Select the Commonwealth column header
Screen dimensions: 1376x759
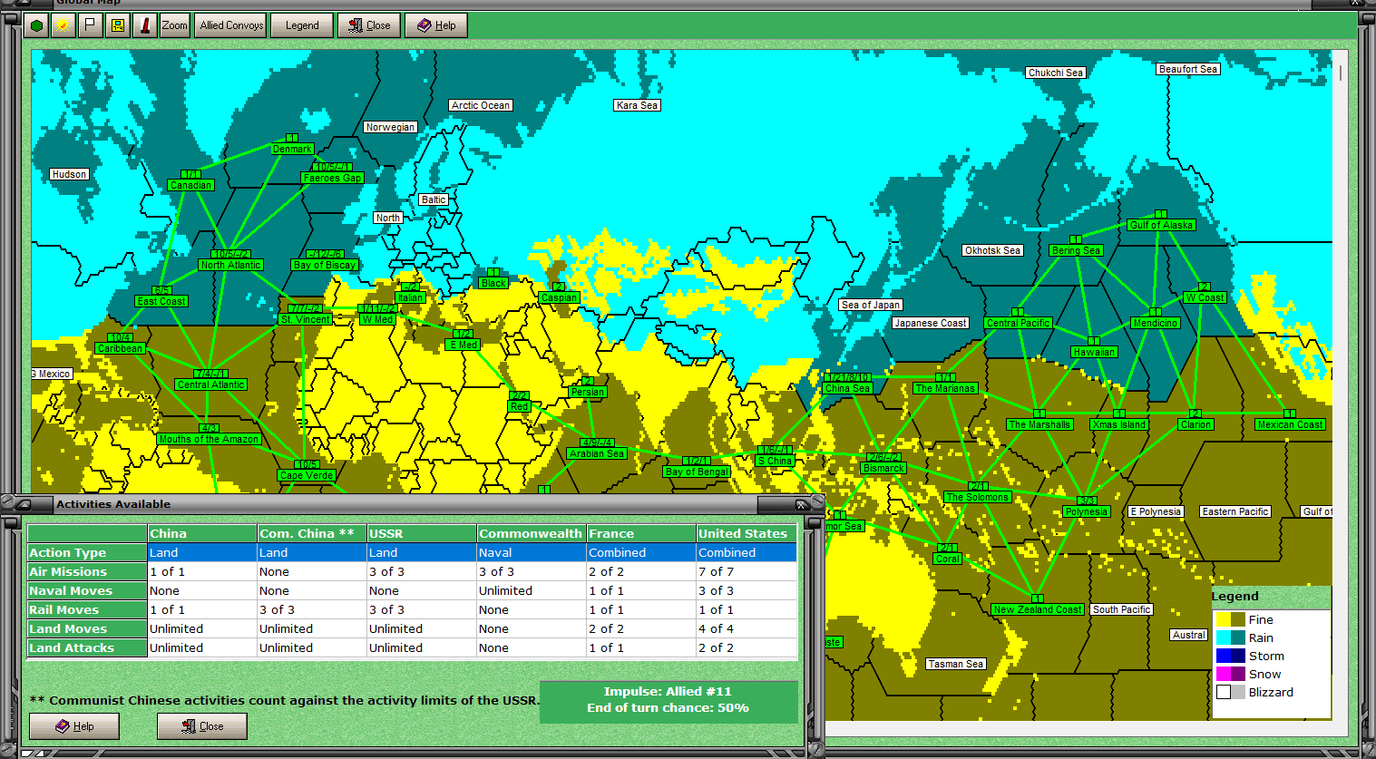[532, 533]
